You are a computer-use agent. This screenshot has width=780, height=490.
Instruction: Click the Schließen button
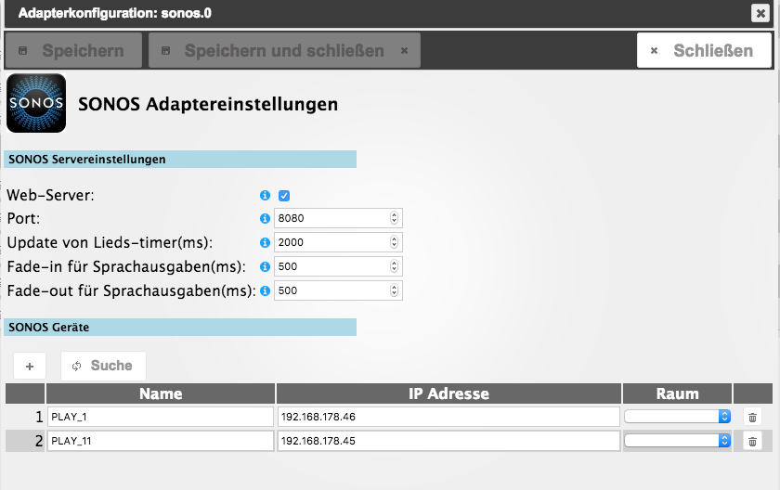point(704,51)
